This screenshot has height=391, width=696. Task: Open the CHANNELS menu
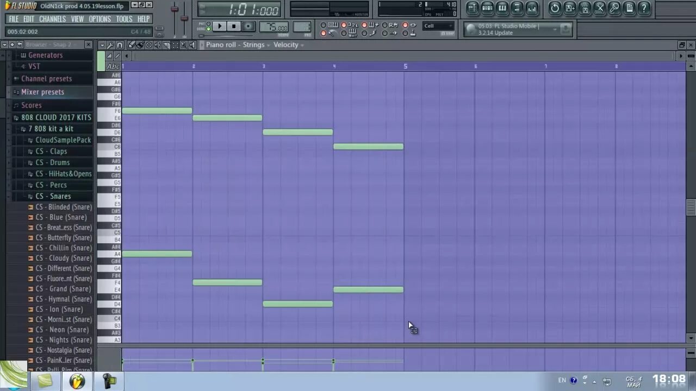point(52,19)
